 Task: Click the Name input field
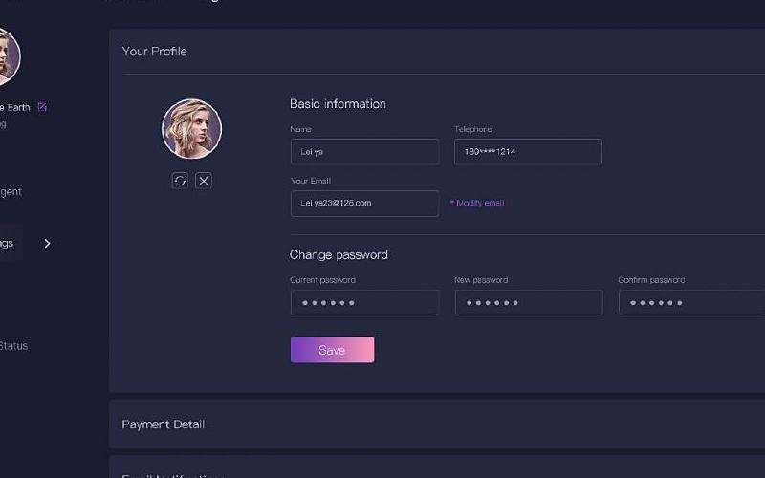pos(364,152)
